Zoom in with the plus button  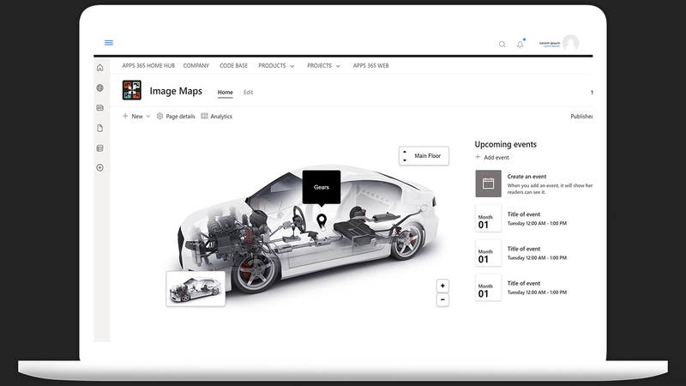pos(442,286)
